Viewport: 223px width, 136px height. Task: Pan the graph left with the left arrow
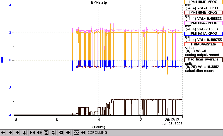pyautogui.click(x=3, y=133)
